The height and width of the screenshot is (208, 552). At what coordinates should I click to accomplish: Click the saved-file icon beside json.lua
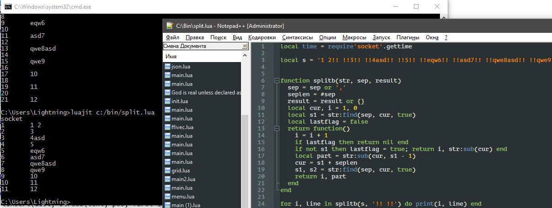pyautogui.click(x=167, y=67)
